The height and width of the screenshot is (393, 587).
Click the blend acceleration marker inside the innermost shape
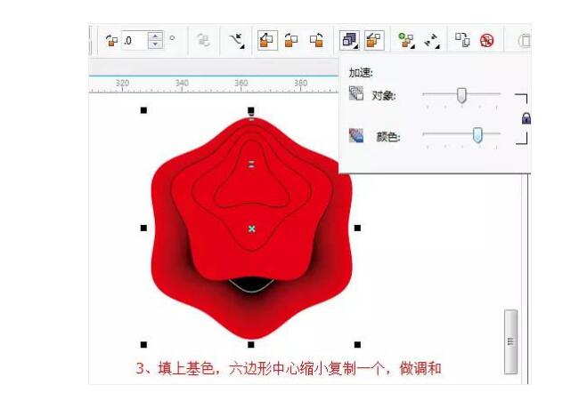251,164
